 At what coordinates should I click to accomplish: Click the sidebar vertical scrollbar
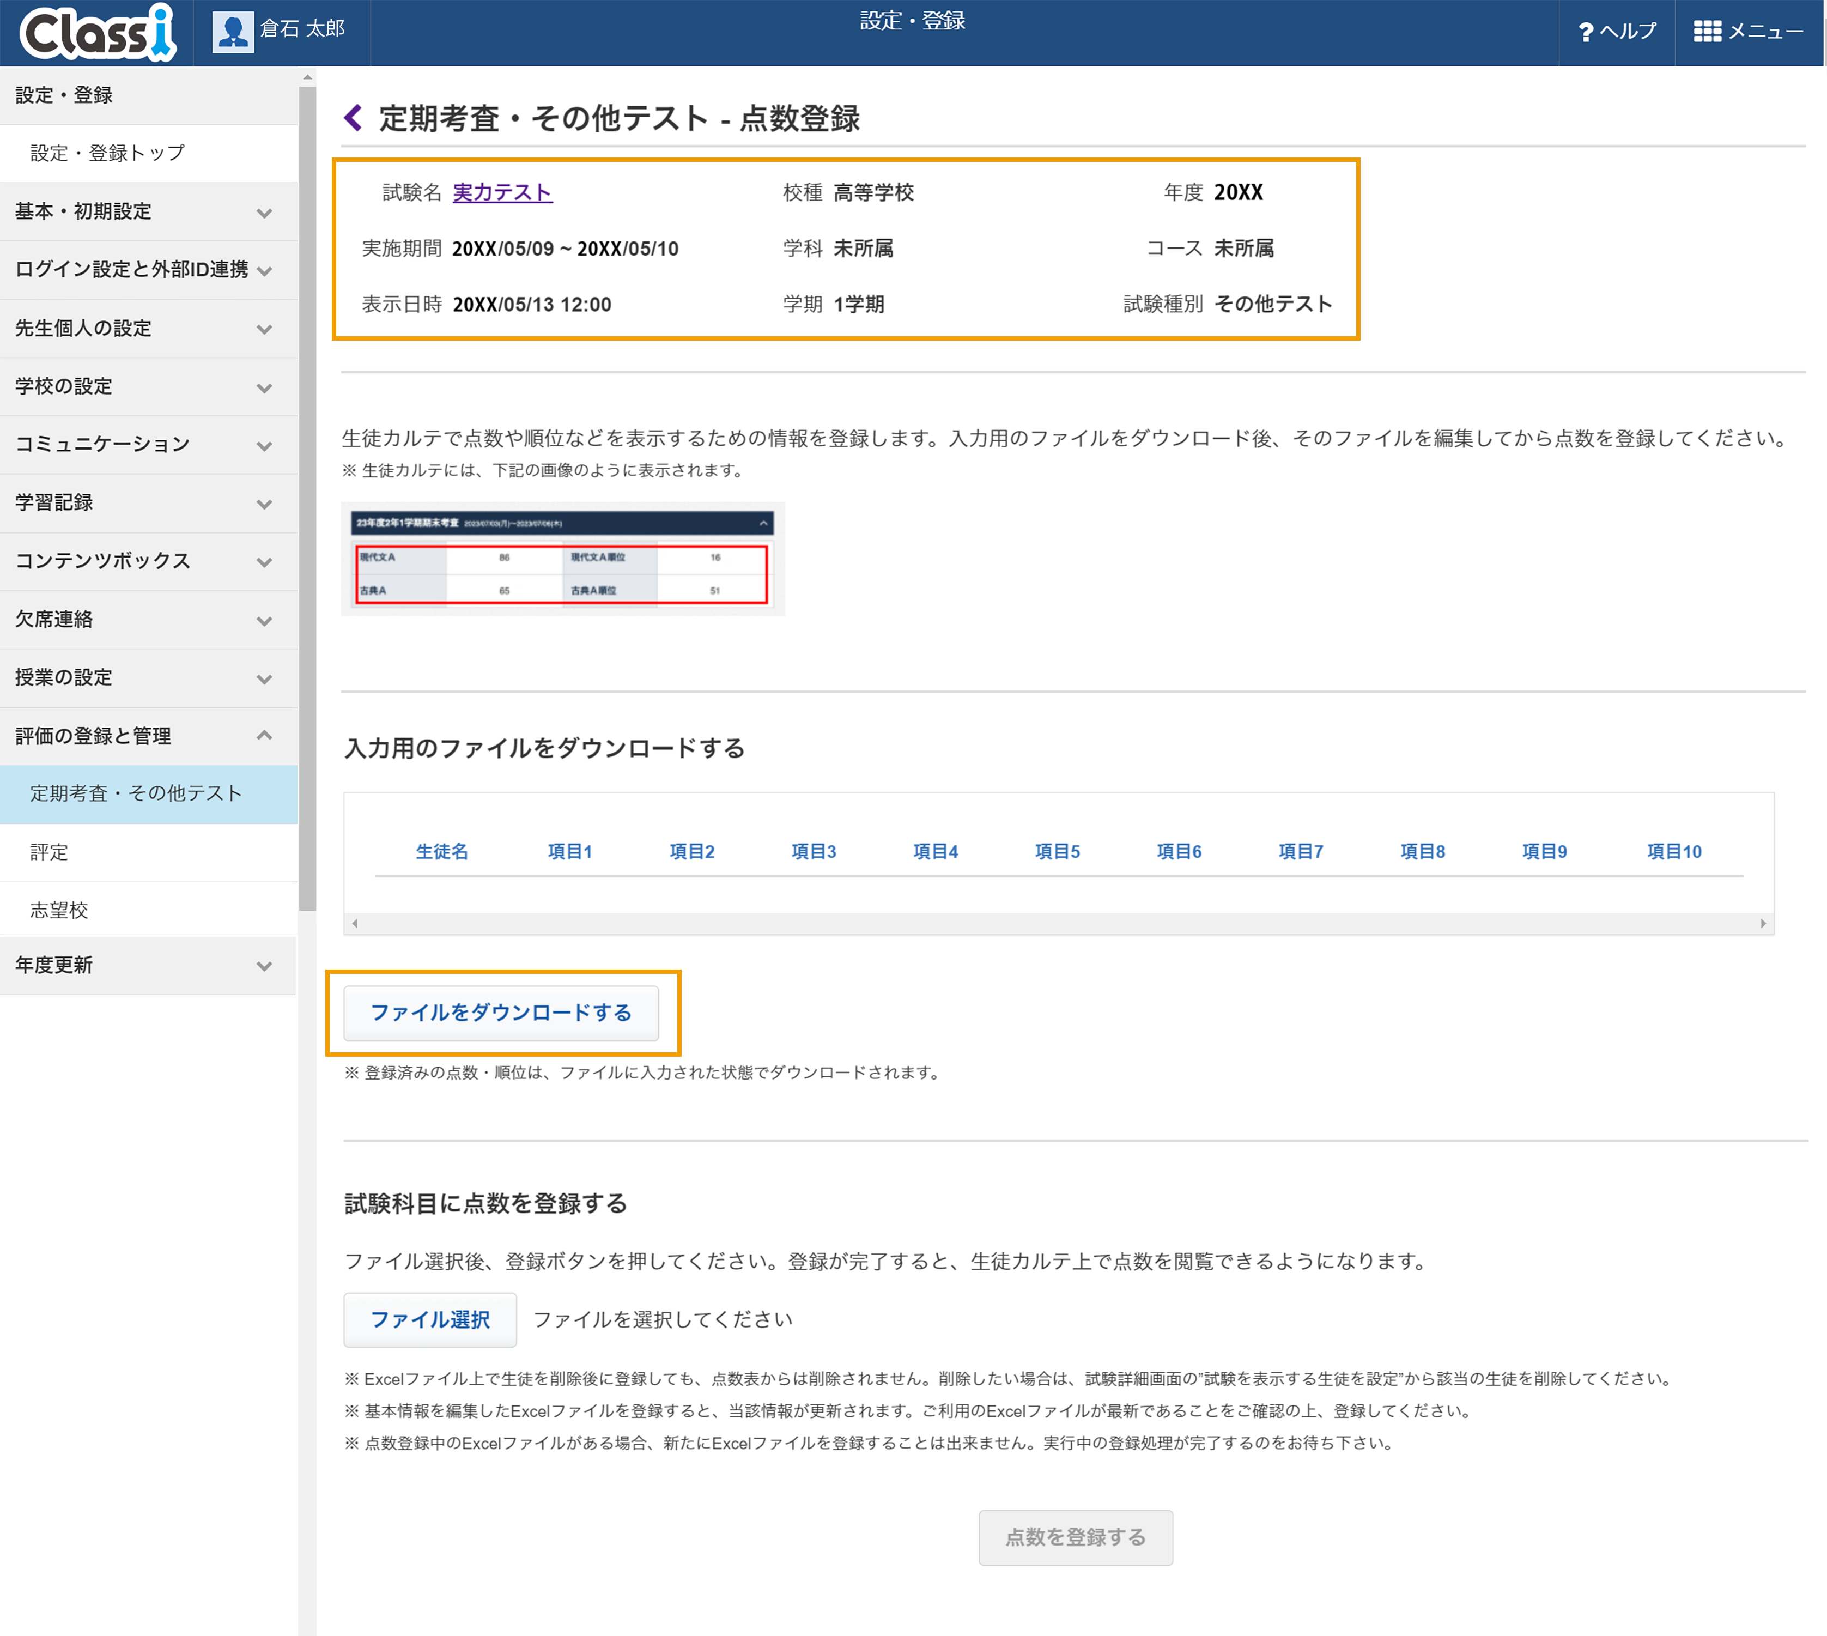tap(307, 499)
